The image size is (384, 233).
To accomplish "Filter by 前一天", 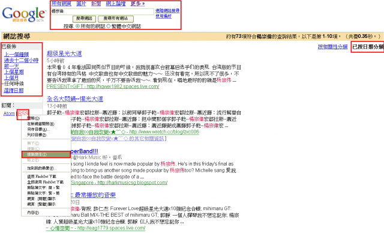I will tap(11, 66).
